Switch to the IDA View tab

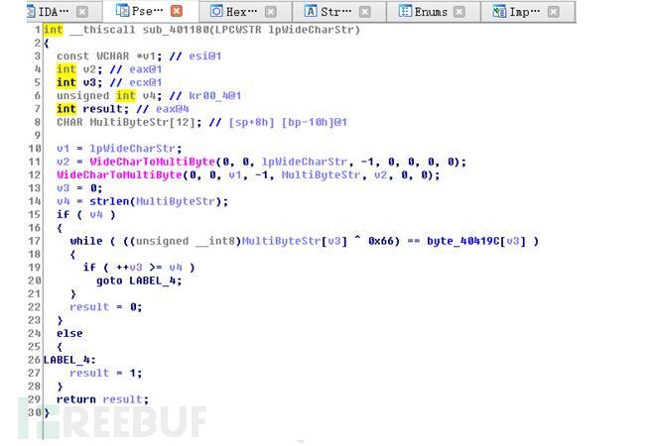(x=63, y=11)
